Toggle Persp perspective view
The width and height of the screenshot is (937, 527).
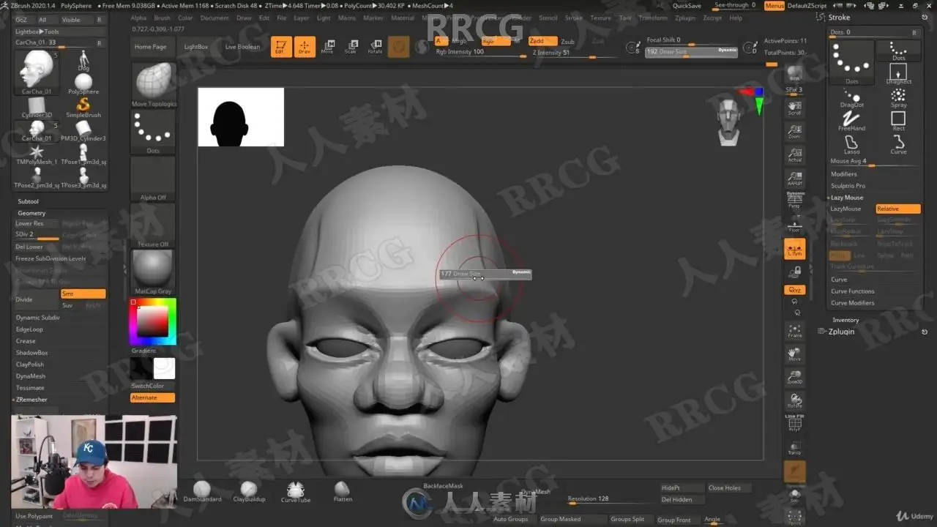click(794, 202)
